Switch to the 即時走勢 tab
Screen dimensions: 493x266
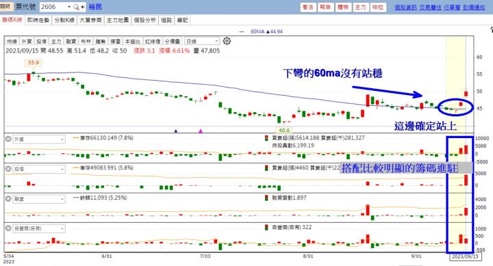(38, 20)
